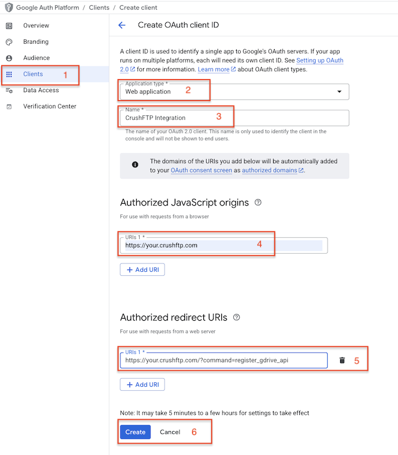
Task: Click the Create button
Action: click(135, 432)
